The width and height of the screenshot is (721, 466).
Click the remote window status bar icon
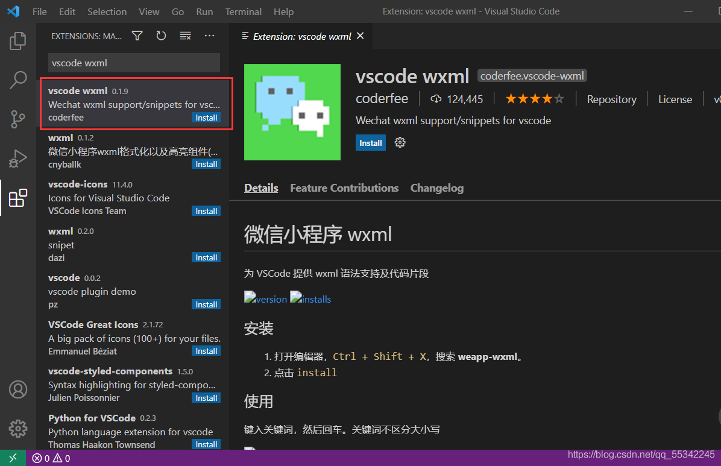[x=13, y=458]
